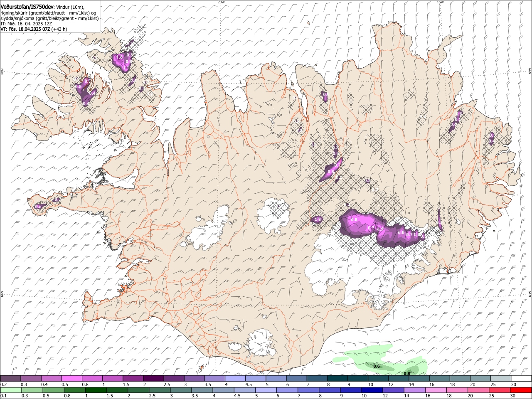Click the Veðurstofan/IS750dev title text
Image resolution: width=532 pixels, height=399 pixels.
click(x=27, y=6)
